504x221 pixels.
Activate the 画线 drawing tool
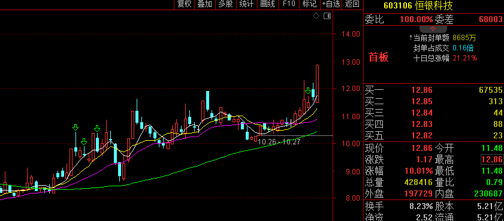tap(267, 4)
